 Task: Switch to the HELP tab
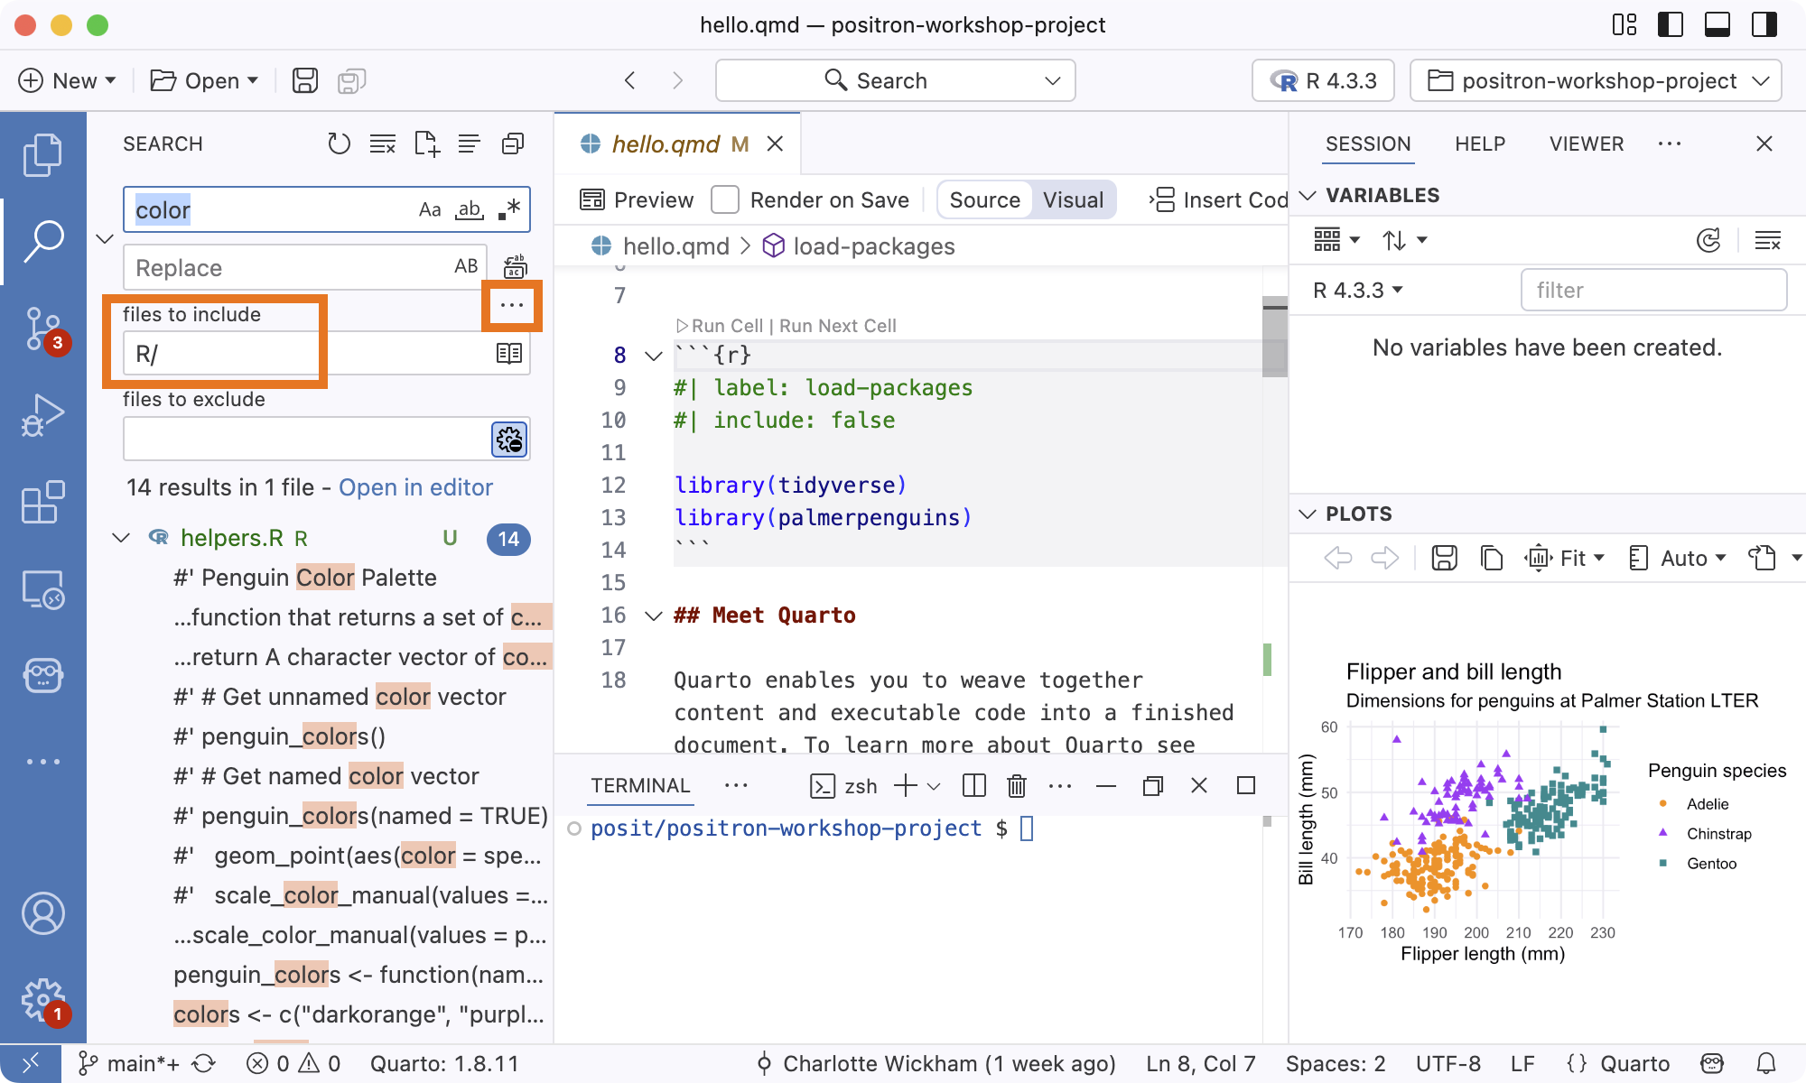1480,143
